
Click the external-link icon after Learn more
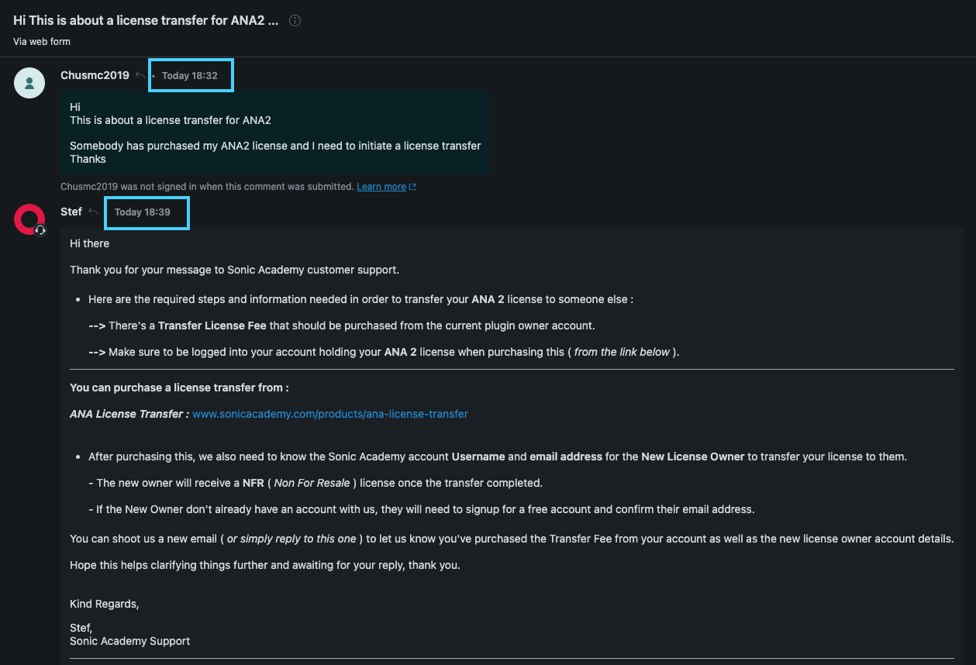412,187
